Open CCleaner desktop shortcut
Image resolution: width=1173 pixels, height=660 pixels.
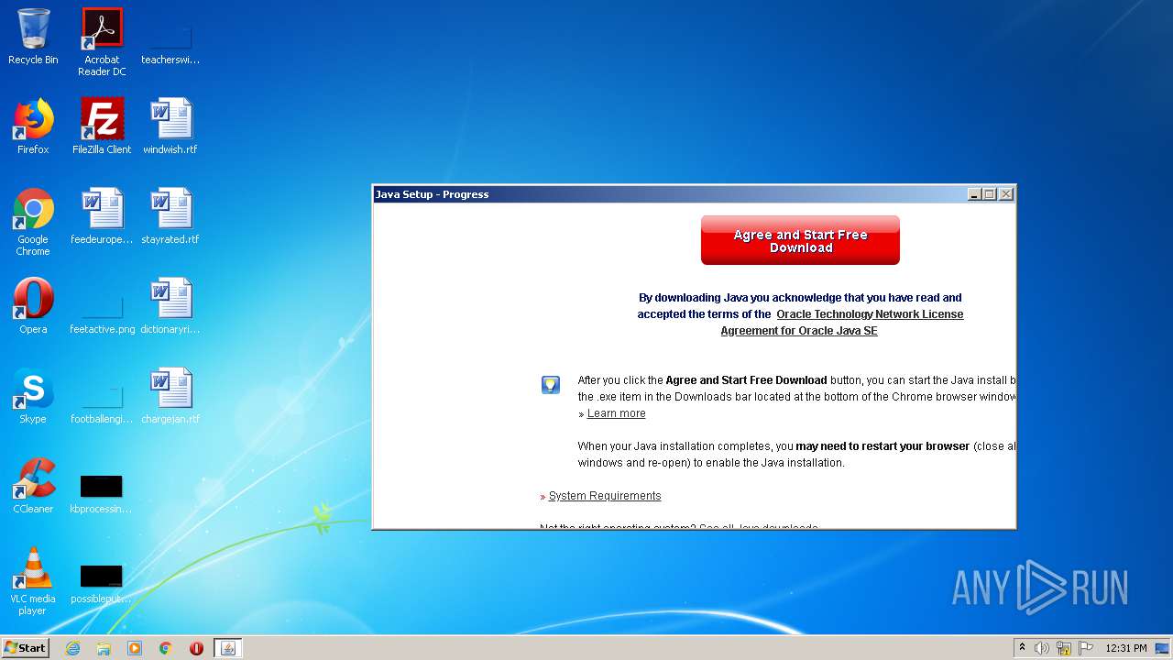point(33,486)
